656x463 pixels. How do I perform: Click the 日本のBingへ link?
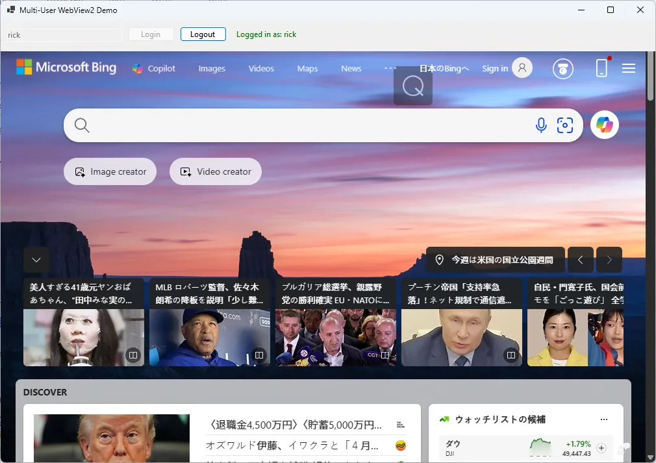pyautogui.click(x=444, y=69)
